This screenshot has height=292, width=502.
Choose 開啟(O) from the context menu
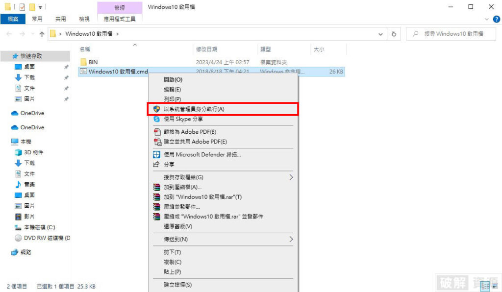point(173,80)
